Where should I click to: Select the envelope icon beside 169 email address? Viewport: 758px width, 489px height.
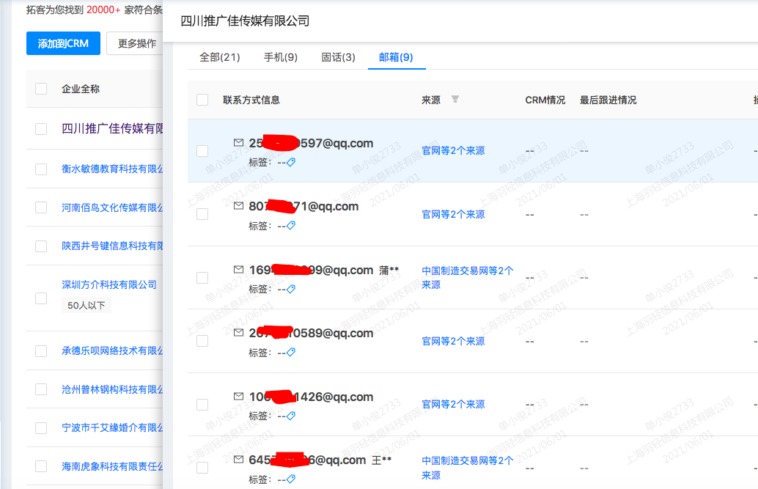(x=238, y=270)
